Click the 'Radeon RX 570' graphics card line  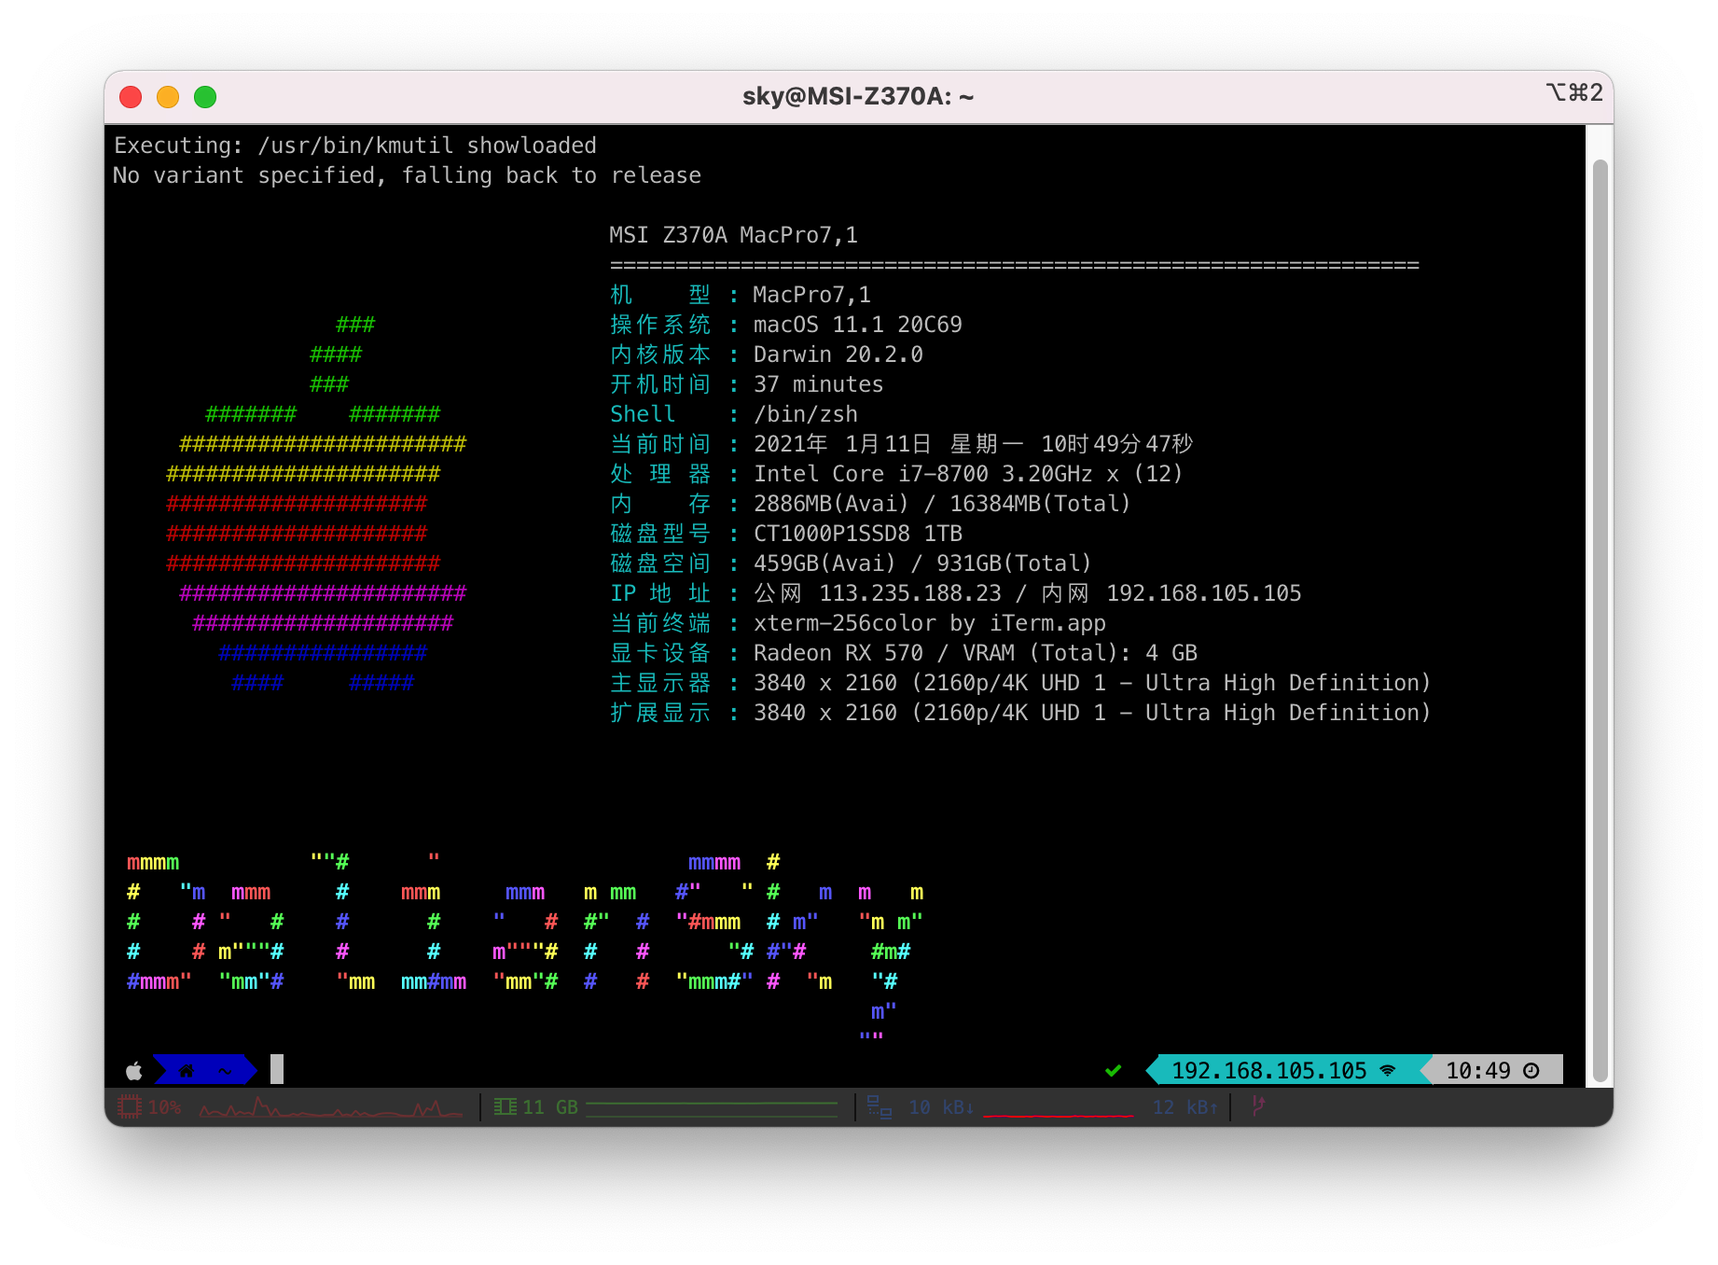tap(975, 653)
